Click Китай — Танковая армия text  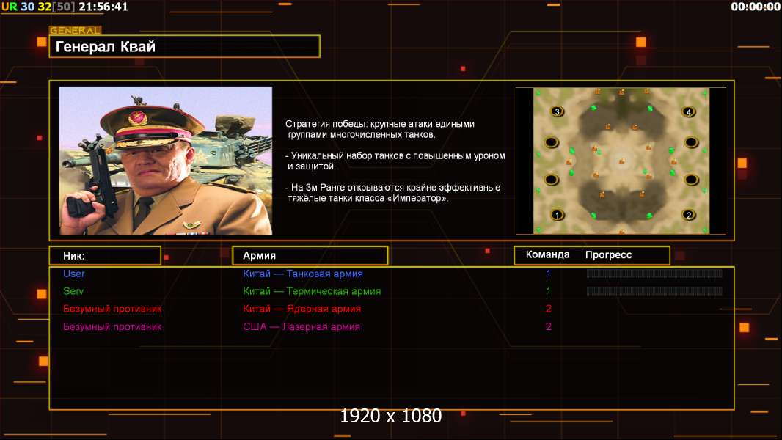(x=303, y=274)
